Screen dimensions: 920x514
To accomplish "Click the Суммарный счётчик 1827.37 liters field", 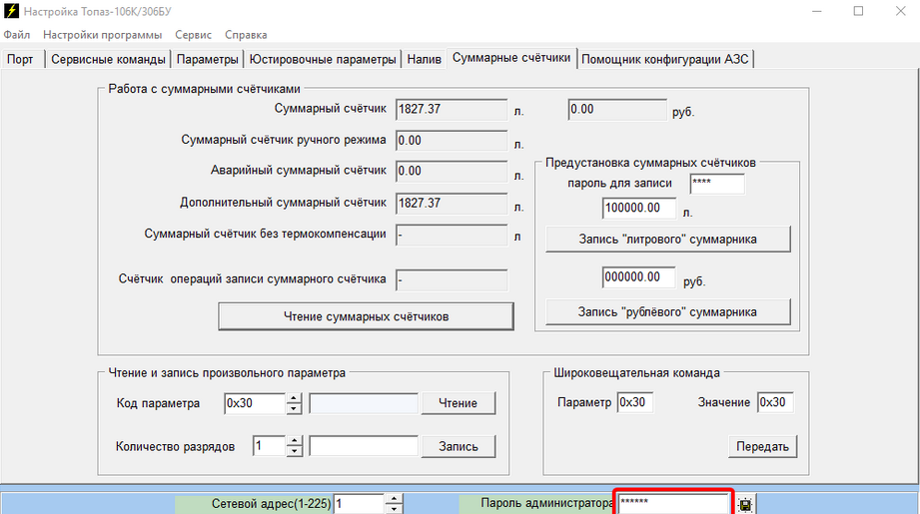I will pyautogui.click(x=452, y=110).
